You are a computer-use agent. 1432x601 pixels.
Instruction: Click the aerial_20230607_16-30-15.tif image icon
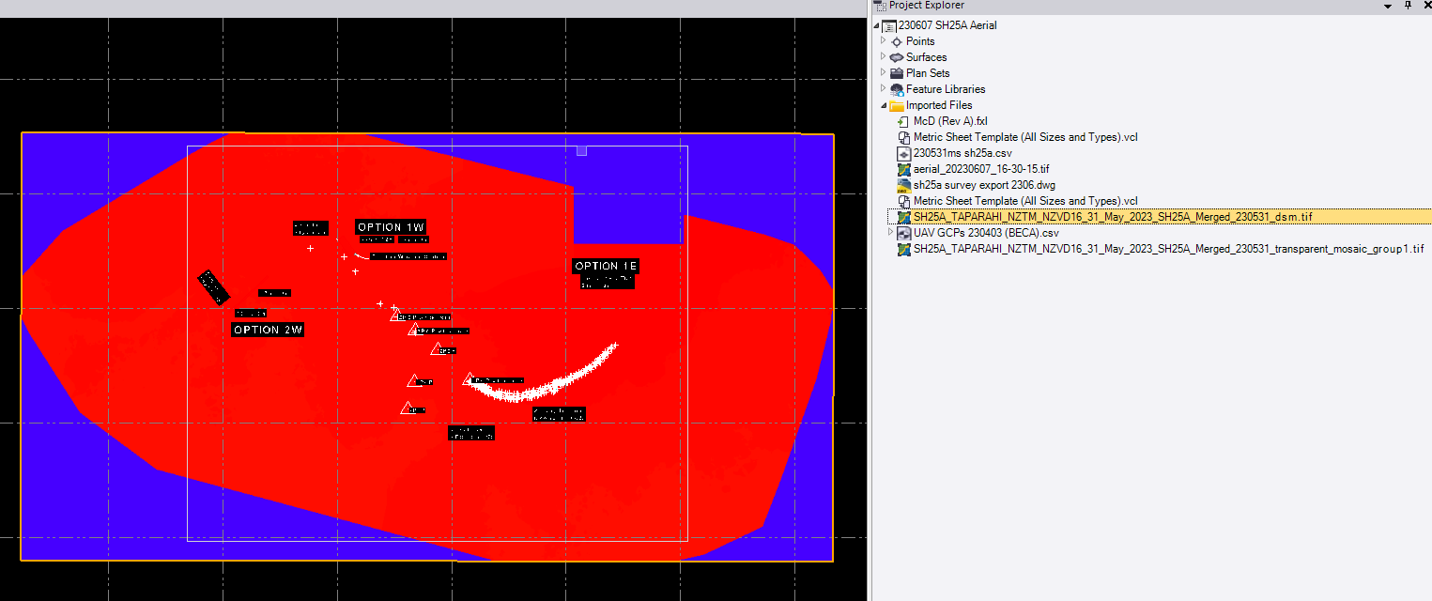tap(904, 169)
